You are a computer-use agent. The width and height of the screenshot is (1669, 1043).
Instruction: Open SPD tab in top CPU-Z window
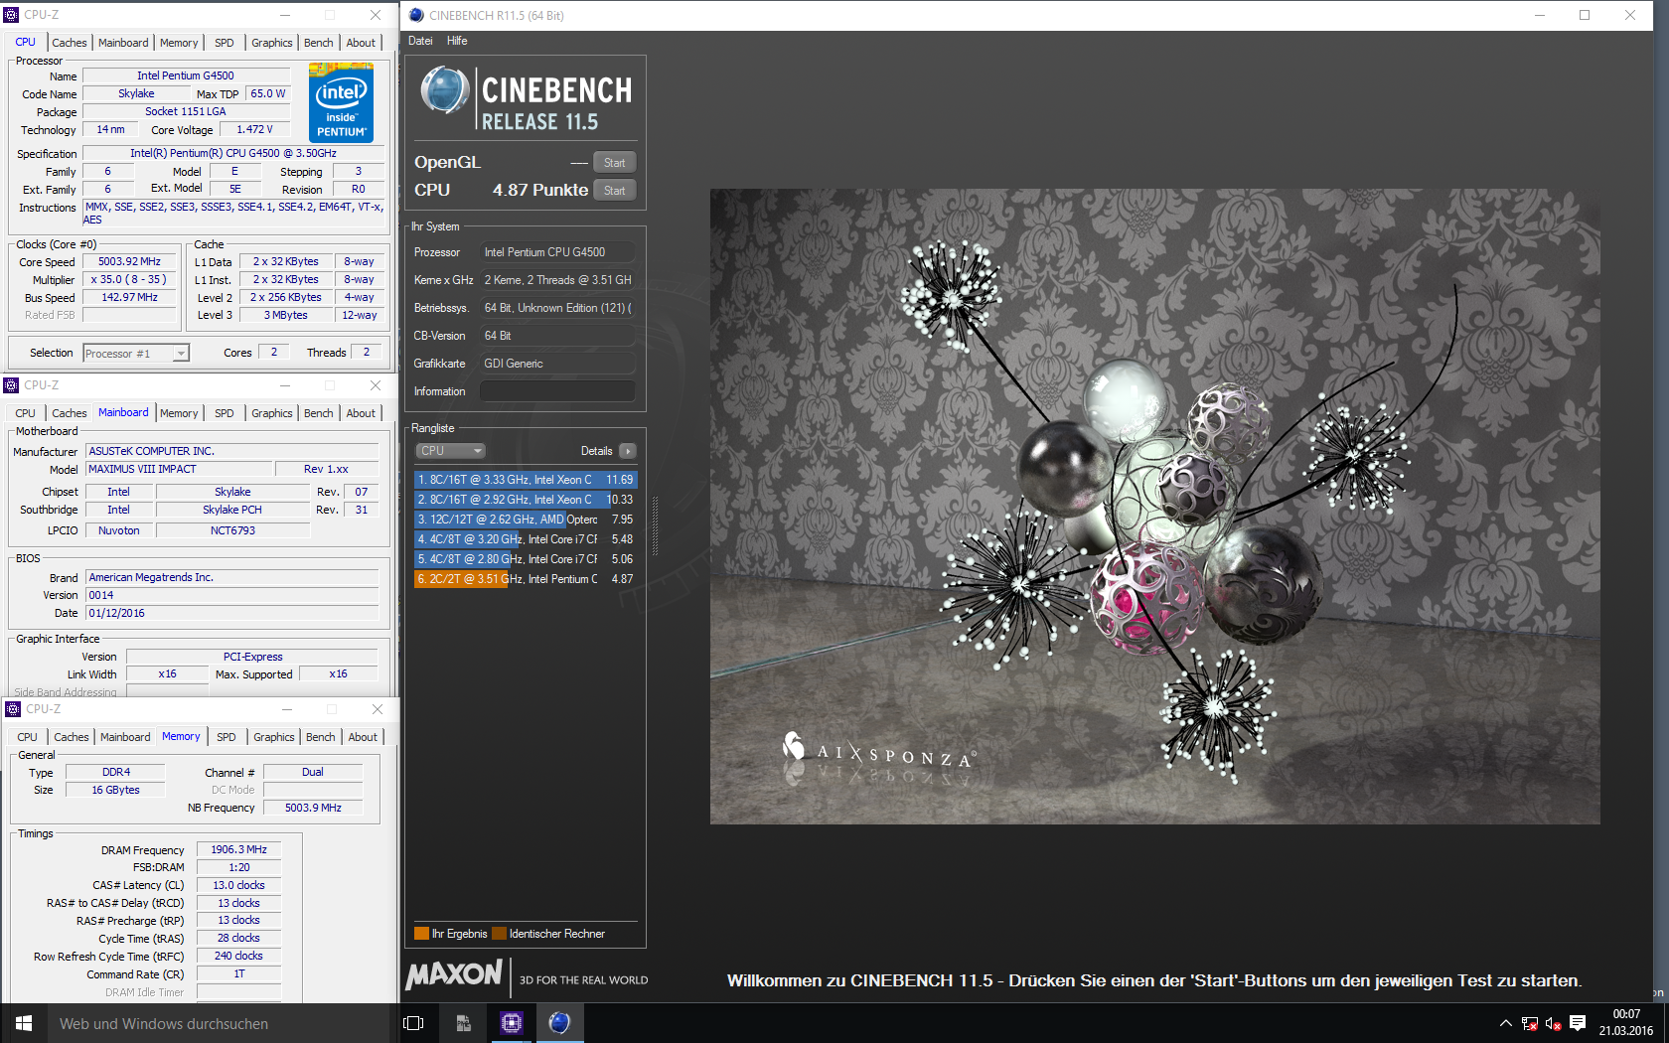pos(225,43)
